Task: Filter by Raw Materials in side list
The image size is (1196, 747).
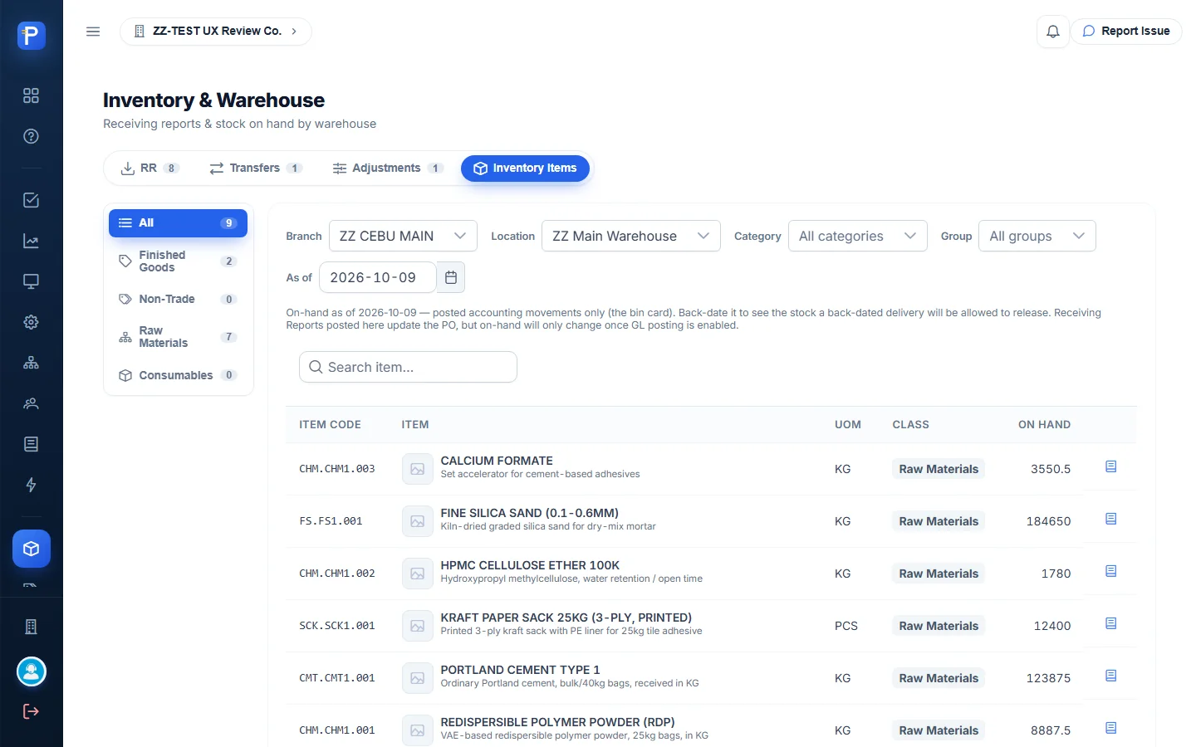Action: coord(178,337)
